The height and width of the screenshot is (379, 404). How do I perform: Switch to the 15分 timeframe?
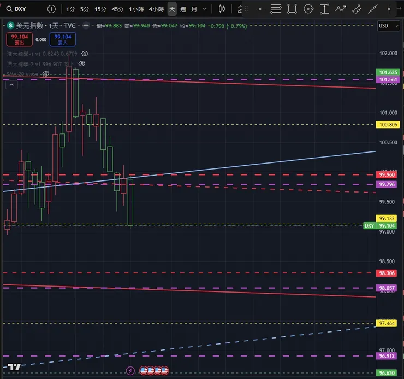100,9
